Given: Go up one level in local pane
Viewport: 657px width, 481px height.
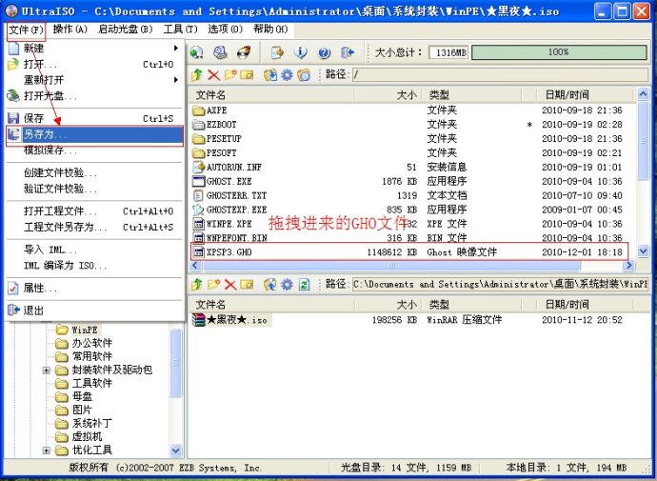Looking at the screenshot, I should [x=197, y=285].
